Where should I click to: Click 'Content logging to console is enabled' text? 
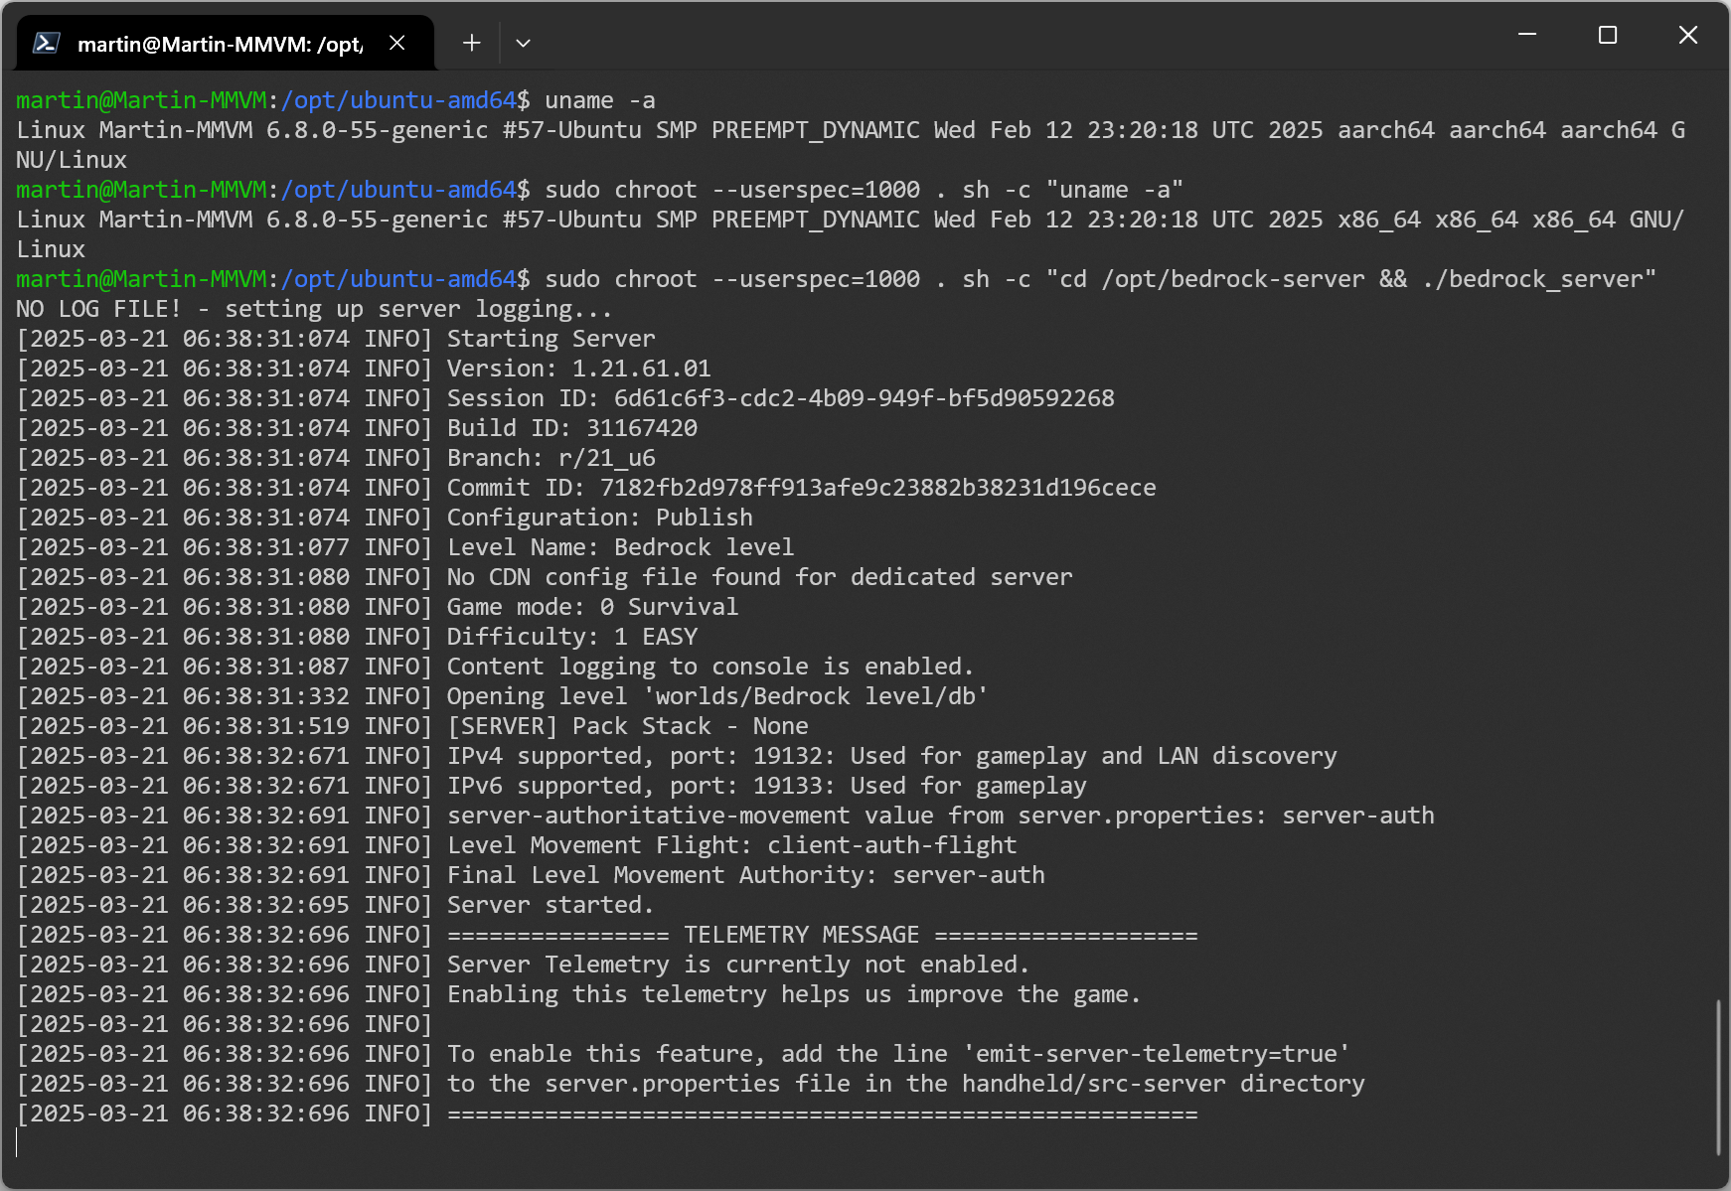710,667
